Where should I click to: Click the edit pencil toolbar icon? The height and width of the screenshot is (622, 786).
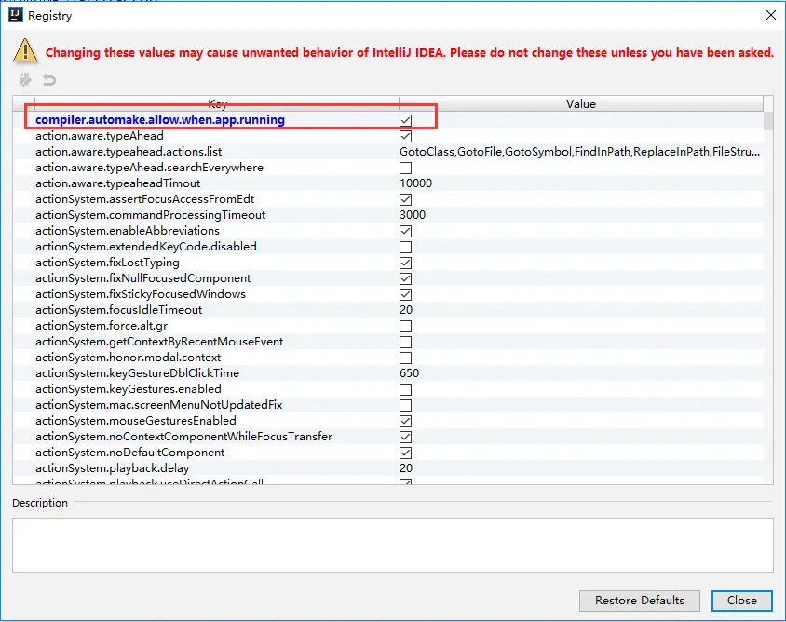[25, 80]
